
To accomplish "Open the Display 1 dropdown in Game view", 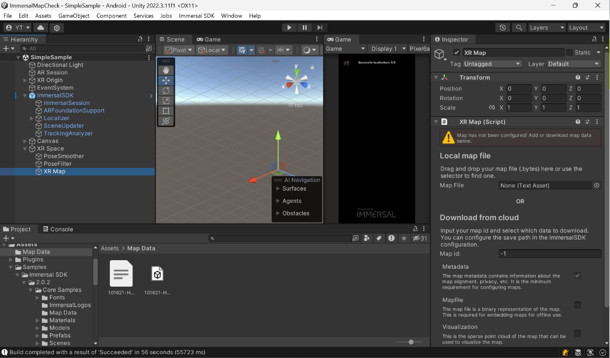I will [388, 49].
